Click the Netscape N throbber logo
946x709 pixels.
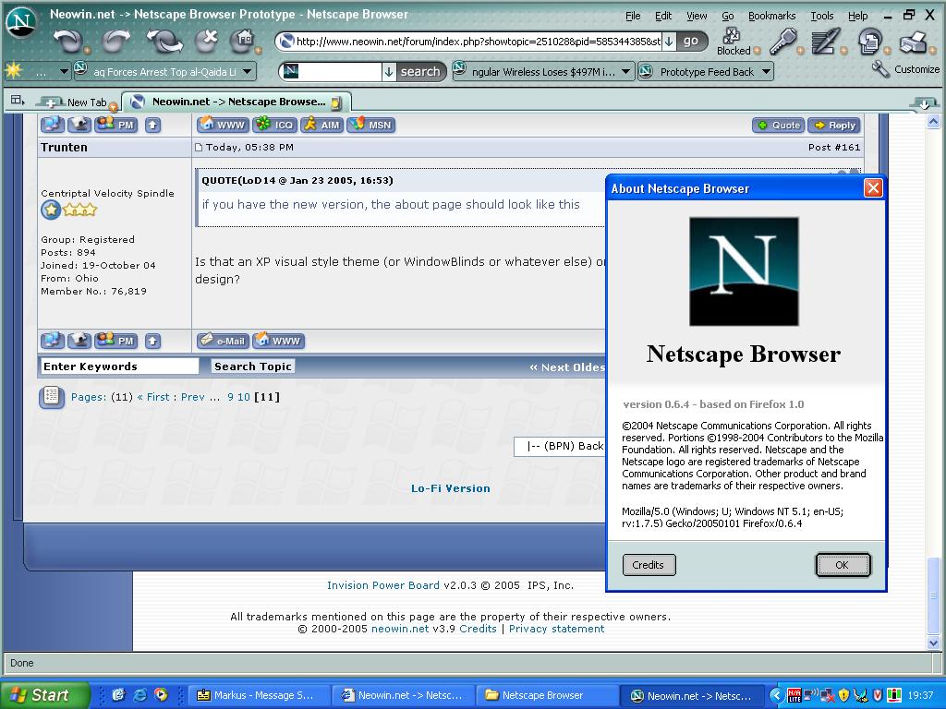(x=21, y=22)
